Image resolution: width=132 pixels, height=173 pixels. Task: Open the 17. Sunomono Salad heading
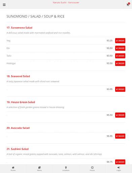point(20,28)
